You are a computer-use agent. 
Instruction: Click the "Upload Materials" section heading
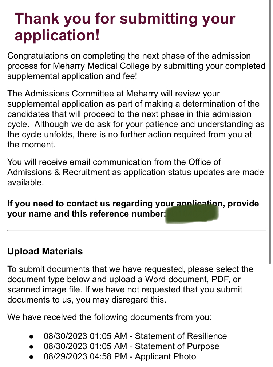coord(45,252)
